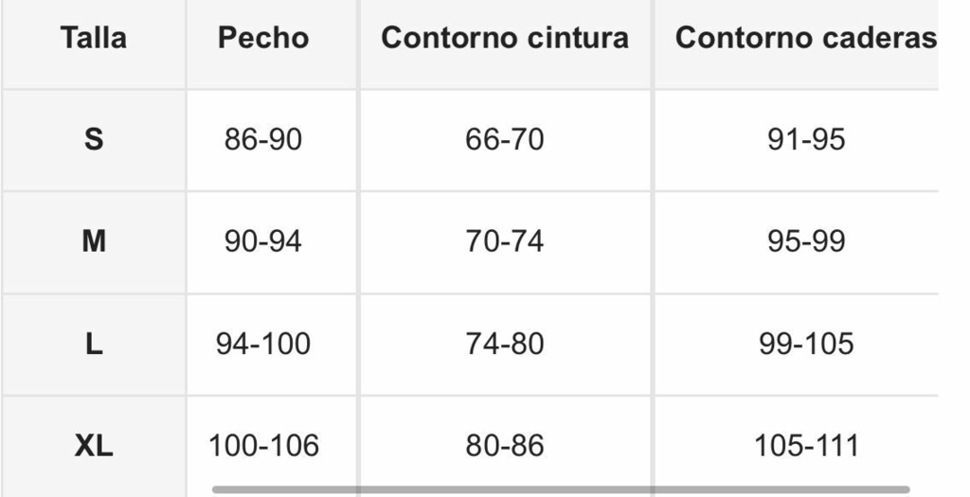Image resolution: width=970 pixels, height=497 pixels.
Task: Click the horizontal scrollbar below the table
Action: coord(561,490)
